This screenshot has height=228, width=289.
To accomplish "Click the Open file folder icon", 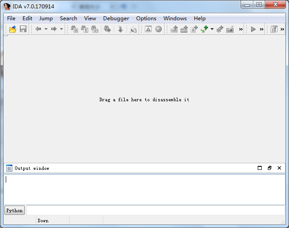I will pyautogui.click(x=13, y=29).
